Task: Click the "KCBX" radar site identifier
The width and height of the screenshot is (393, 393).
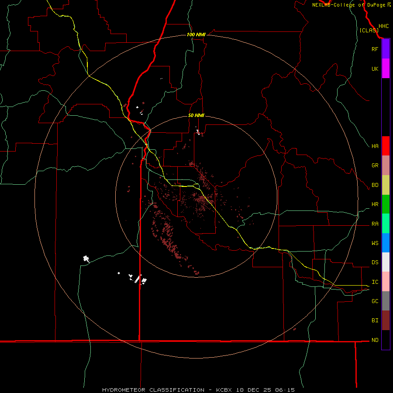Action: (224, 390)
